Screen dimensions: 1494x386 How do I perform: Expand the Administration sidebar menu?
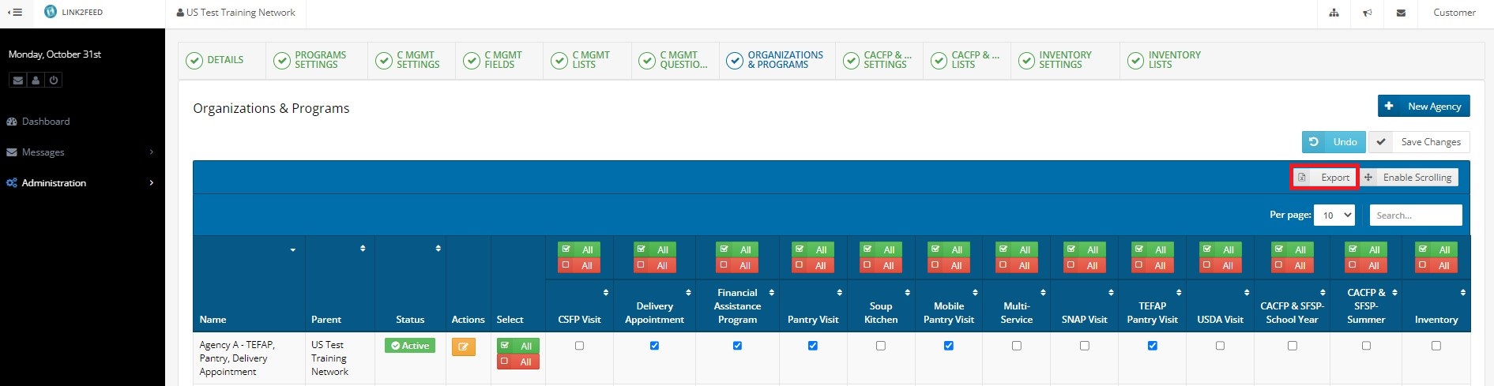pos(54,183)
